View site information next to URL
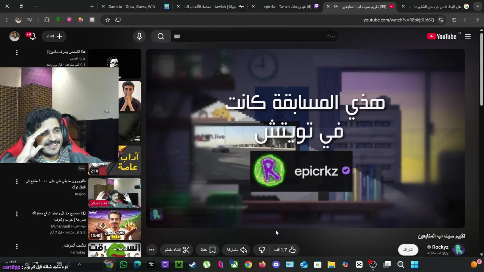This screenshot has width=484, height=272. (x=441, y=20)
